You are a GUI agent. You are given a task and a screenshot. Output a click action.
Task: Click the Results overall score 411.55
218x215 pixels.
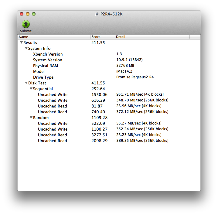click(98, 43)
